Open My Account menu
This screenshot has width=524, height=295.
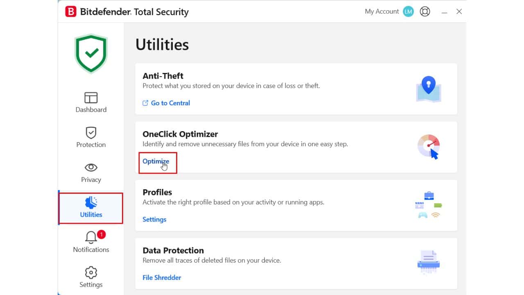[382, 11]
